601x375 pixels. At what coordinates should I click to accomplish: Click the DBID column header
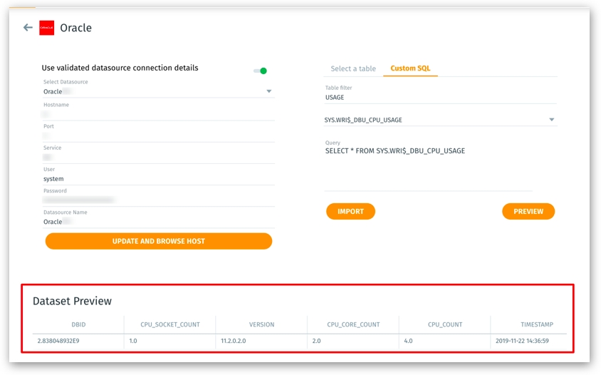coord(78,324)
